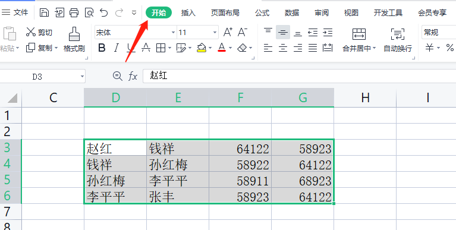The height and width of the screenshot is (230, 456).
Task: Select column H header
Action: pyautogui.click(x=365, y=98)
